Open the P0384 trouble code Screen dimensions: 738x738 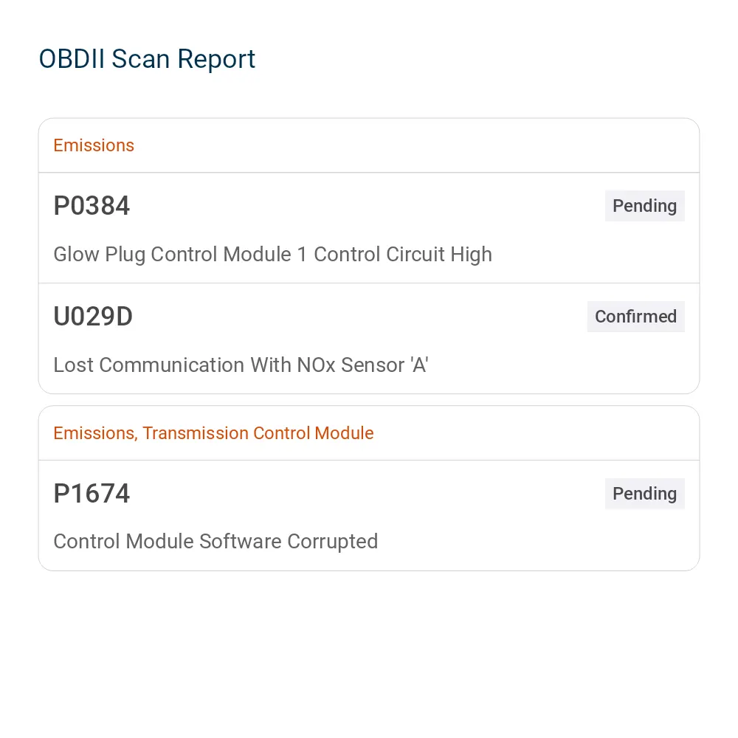(92, 206)
